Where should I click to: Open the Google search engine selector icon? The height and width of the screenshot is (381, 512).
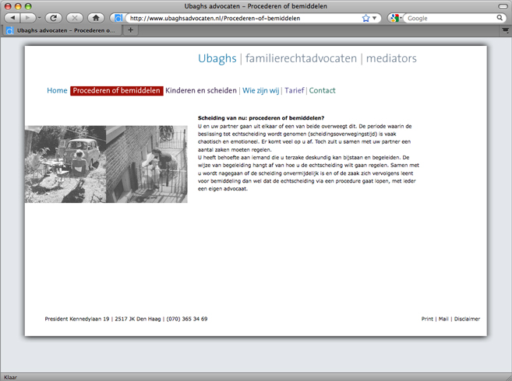click(395, 18)
